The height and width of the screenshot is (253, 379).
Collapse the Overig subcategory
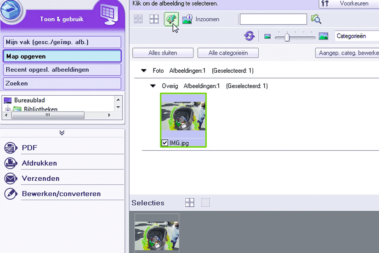[153, 85]
